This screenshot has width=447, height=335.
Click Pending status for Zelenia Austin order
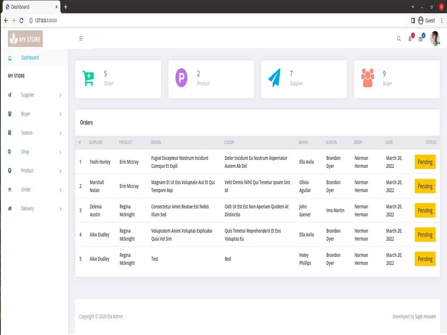(x=425, y=210)
